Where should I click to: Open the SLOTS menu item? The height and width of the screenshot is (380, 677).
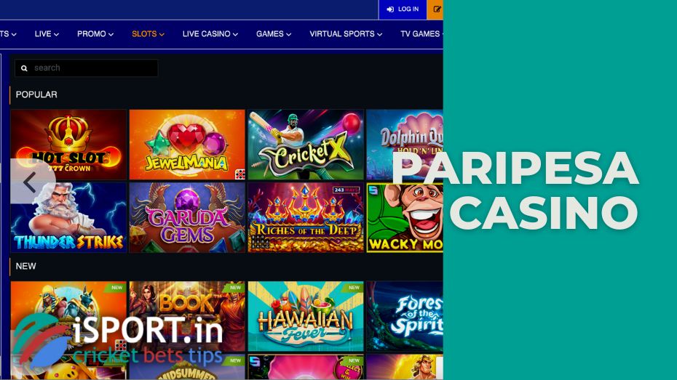pos(148,33)
